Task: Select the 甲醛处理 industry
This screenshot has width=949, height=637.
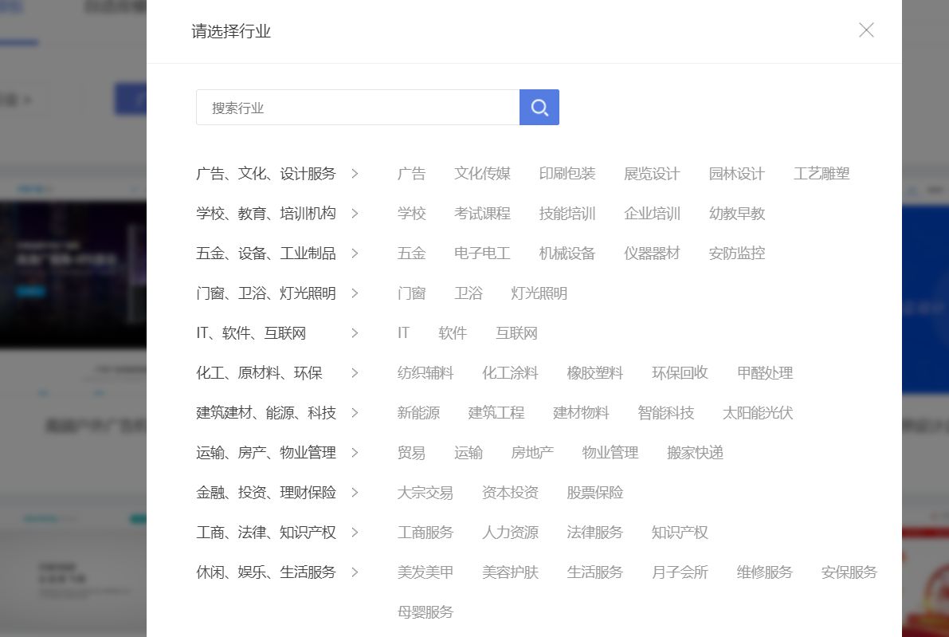Action: pyautogui.click(x=764, y=372)
